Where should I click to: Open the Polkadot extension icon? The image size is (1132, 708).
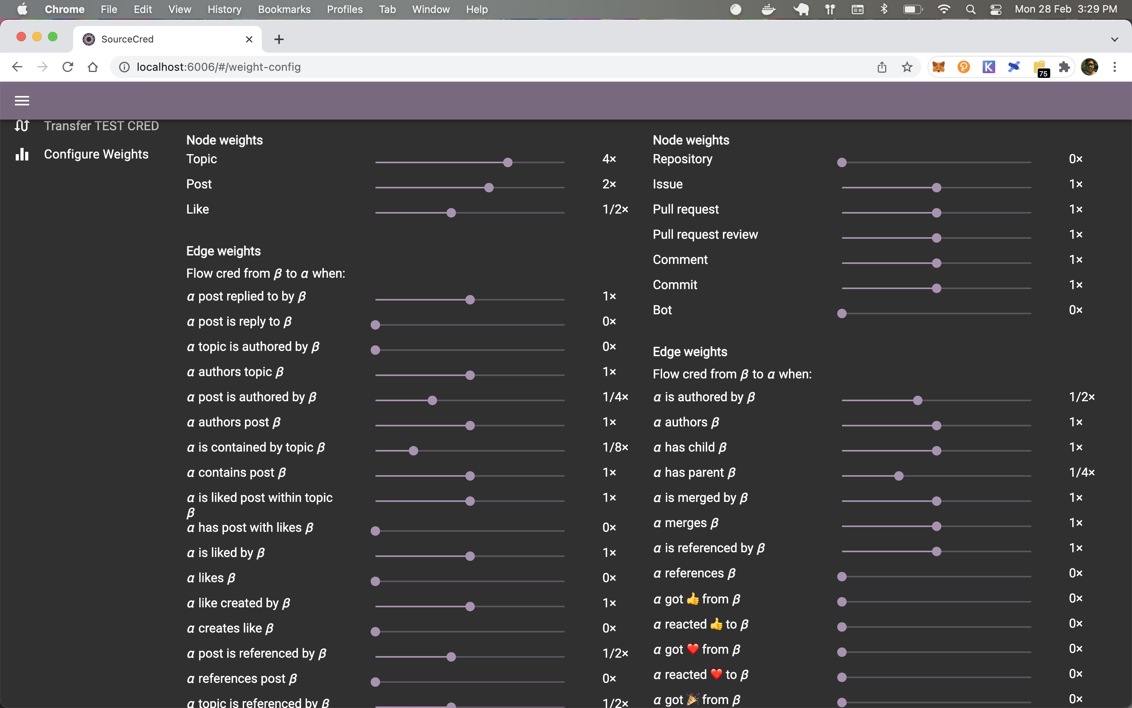tap(964, 67)
